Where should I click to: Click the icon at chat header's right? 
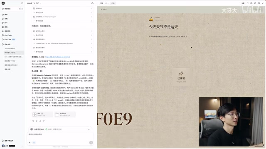pyautogui.click(x=92, y=3)
